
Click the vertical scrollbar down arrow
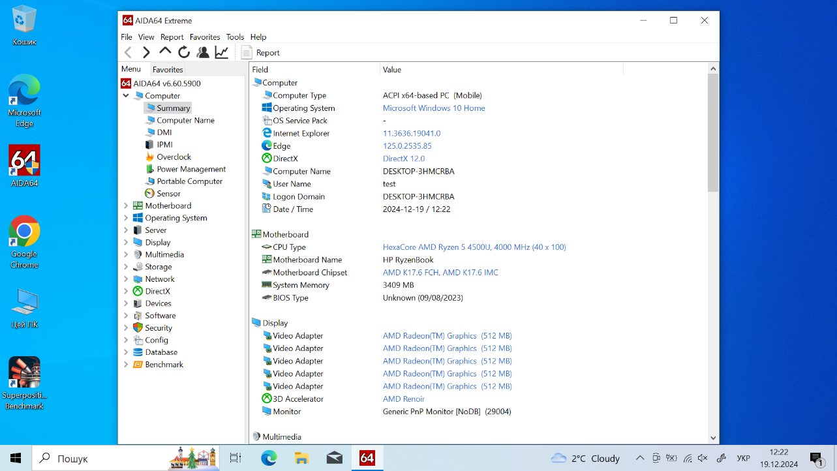713,438
